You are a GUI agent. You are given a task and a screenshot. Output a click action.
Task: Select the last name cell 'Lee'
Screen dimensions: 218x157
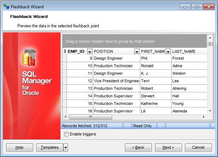coord(189,81)
